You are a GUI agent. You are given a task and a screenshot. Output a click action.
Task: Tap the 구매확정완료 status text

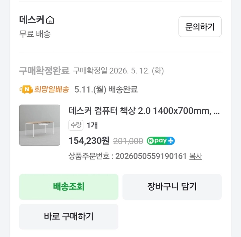pos(44,71)
